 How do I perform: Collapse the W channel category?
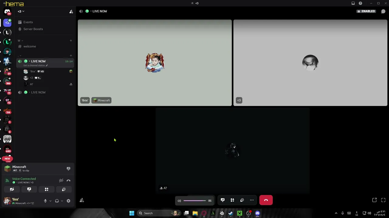click(20, 41)
